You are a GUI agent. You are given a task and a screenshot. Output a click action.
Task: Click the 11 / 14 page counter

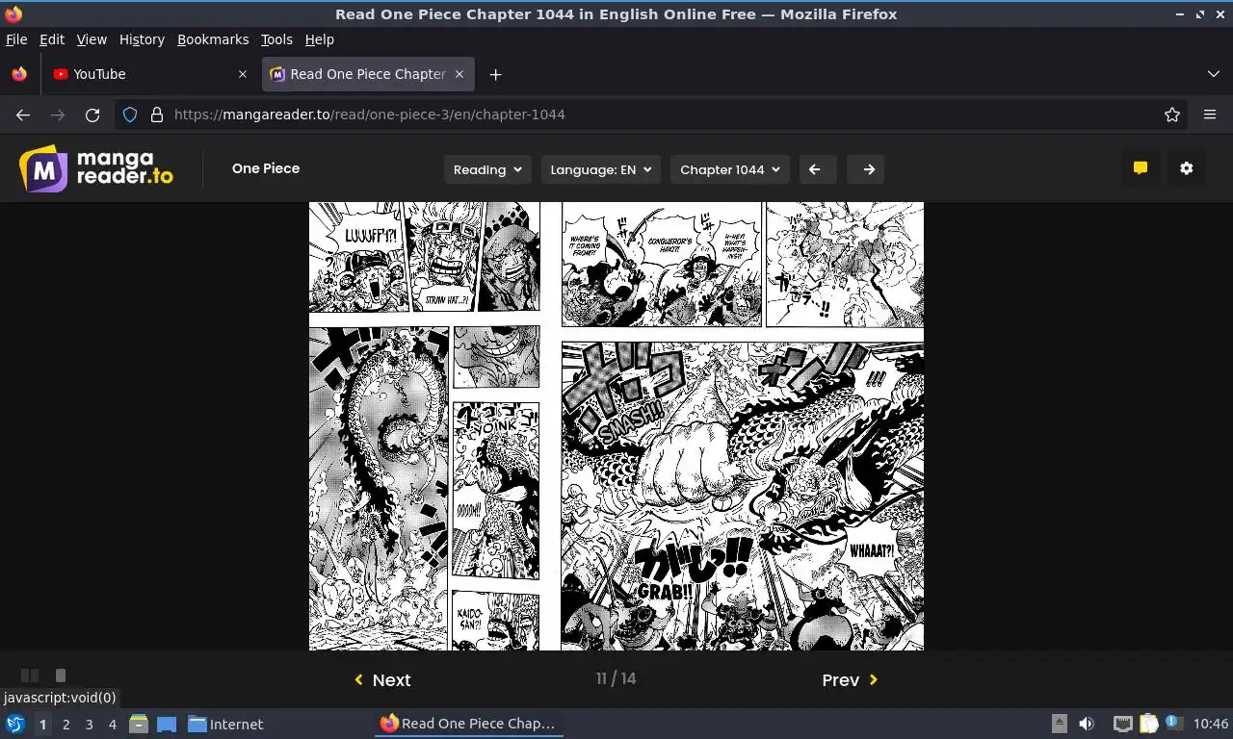(x=616, y=678)
